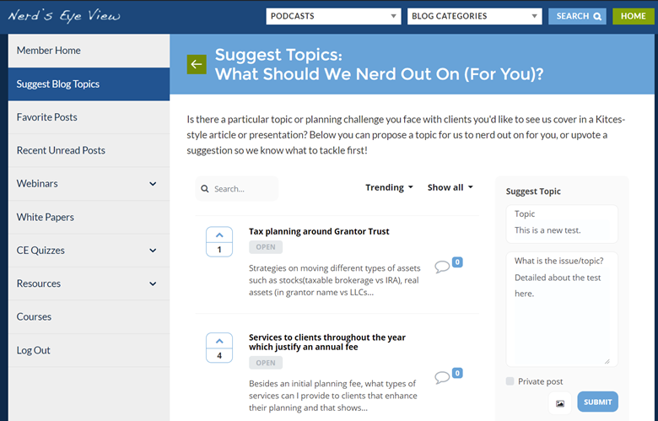
Task: Open comments for the Grantor Trust topic
Action: [448, 265]
